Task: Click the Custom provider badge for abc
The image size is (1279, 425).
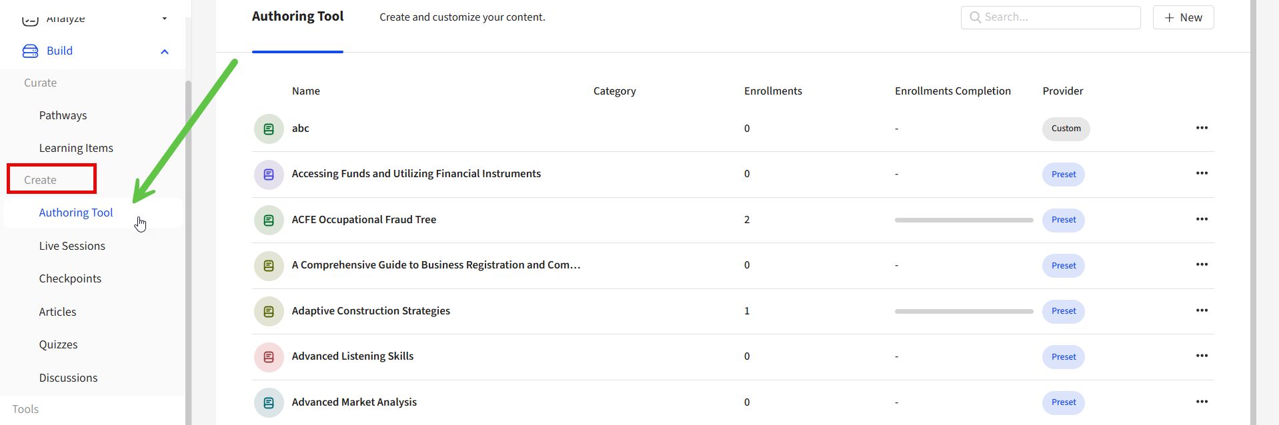Action: pos(1066,129)
